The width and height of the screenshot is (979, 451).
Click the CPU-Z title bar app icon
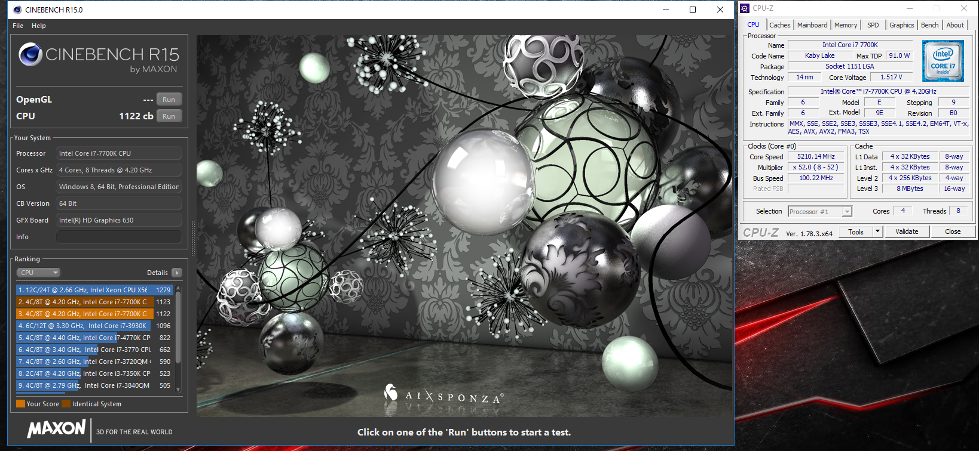[745, 8]
